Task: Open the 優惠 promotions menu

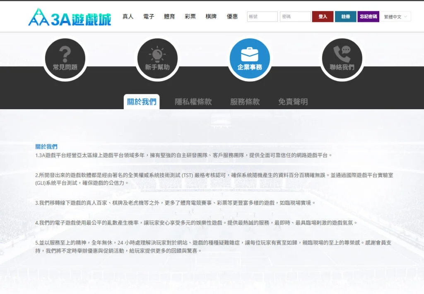Action: [x=232, y=17]
